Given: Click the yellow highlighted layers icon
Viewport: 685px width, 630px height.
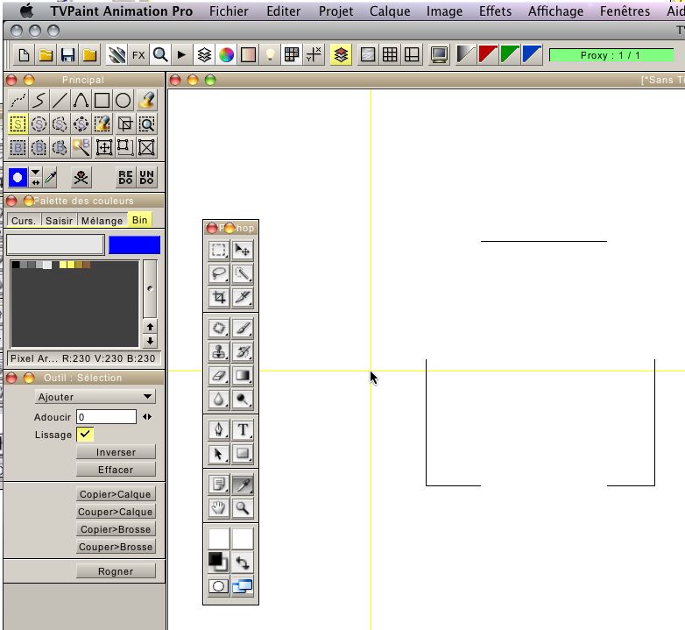Looking at the screenshot, I should click(x=341, y=55).
